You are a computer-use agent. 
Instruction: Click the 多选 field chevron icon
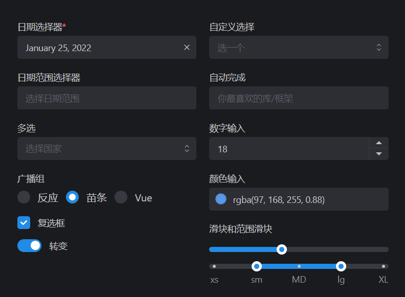pyautogui.click(x=187, y=148)
